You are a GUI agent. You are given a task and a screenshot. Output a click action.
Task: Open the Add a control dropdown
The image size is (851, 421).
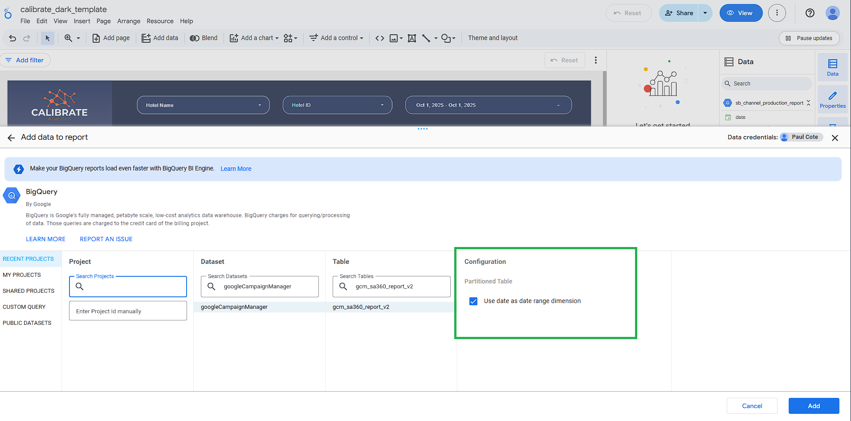[x=337, y=38]
